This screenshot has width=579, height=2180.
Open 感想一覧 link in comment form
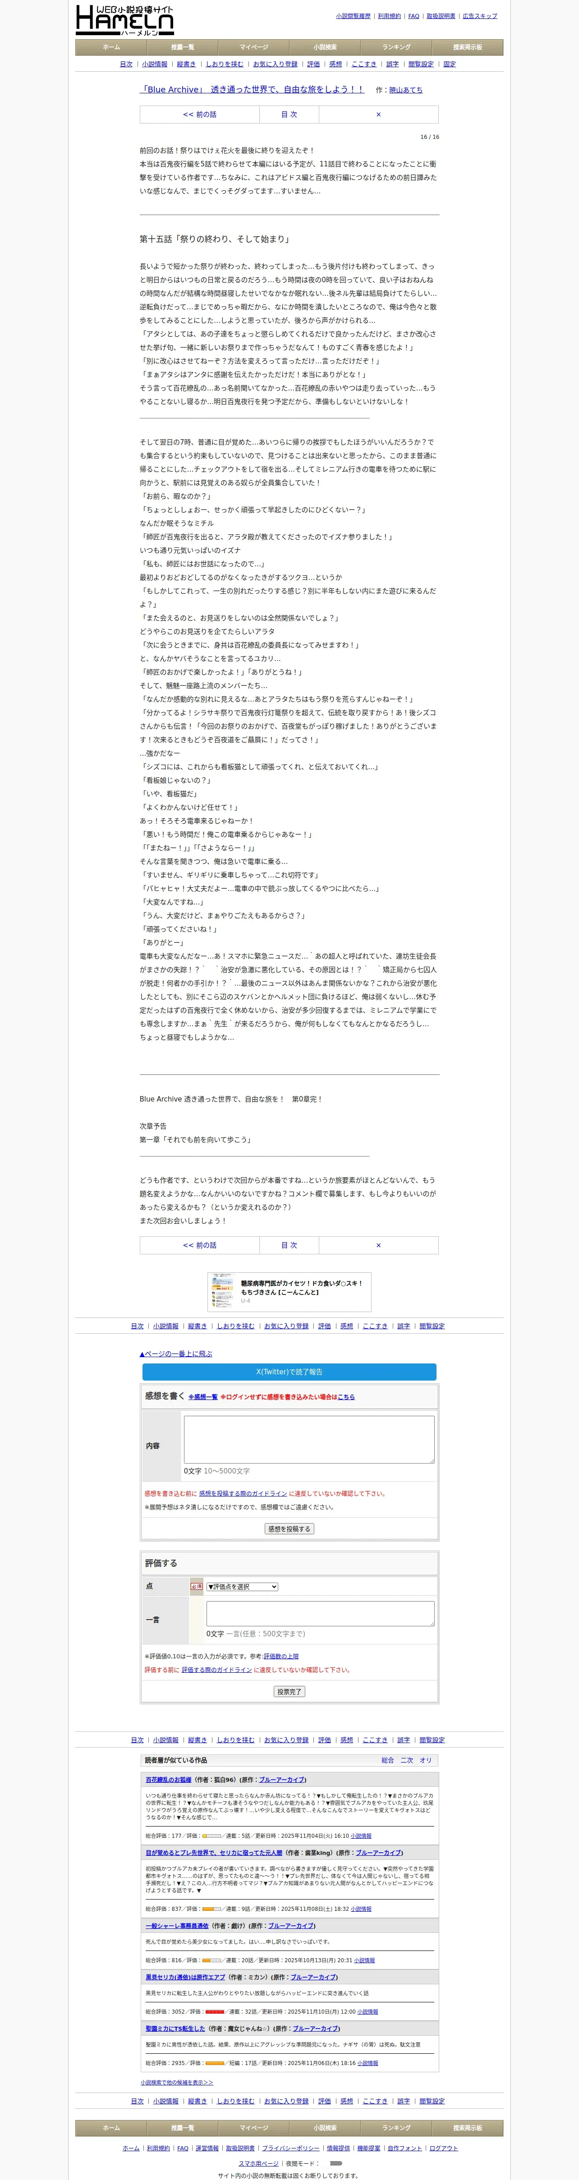[x=203, y=1397]
